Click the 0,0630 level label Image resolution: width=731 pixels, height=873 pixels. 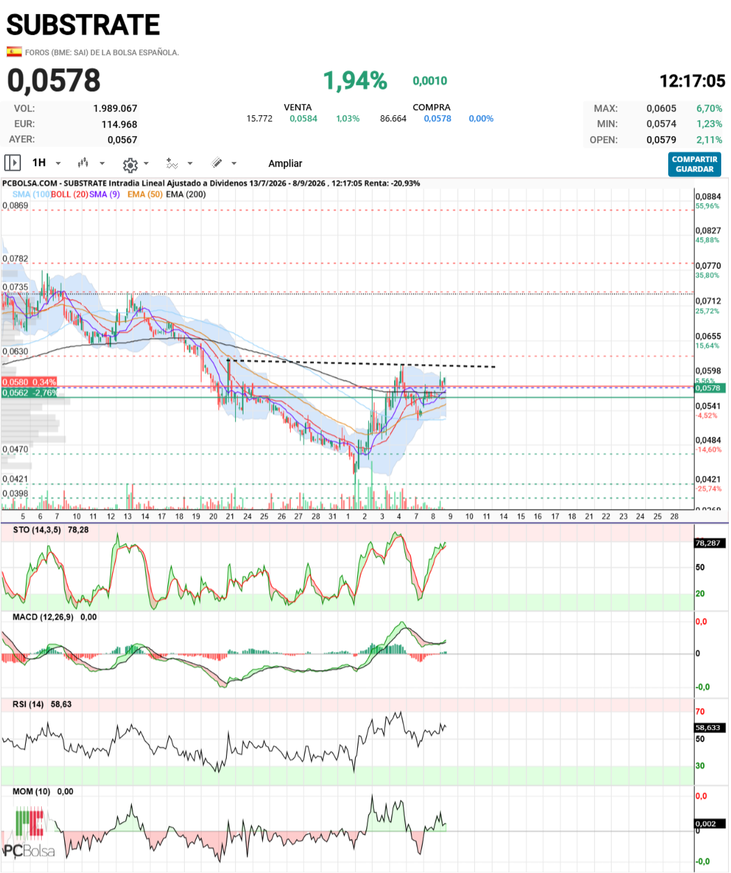coord(15,352)
